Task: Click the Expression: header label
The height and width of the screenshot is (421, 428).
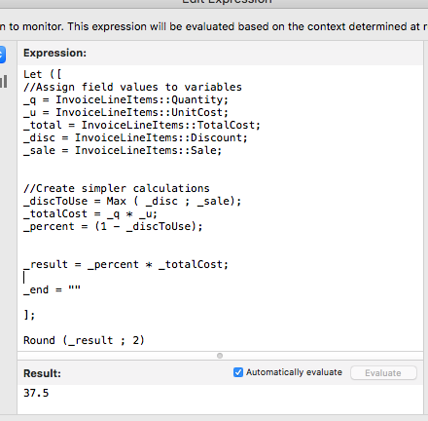Action: (54, 53)
